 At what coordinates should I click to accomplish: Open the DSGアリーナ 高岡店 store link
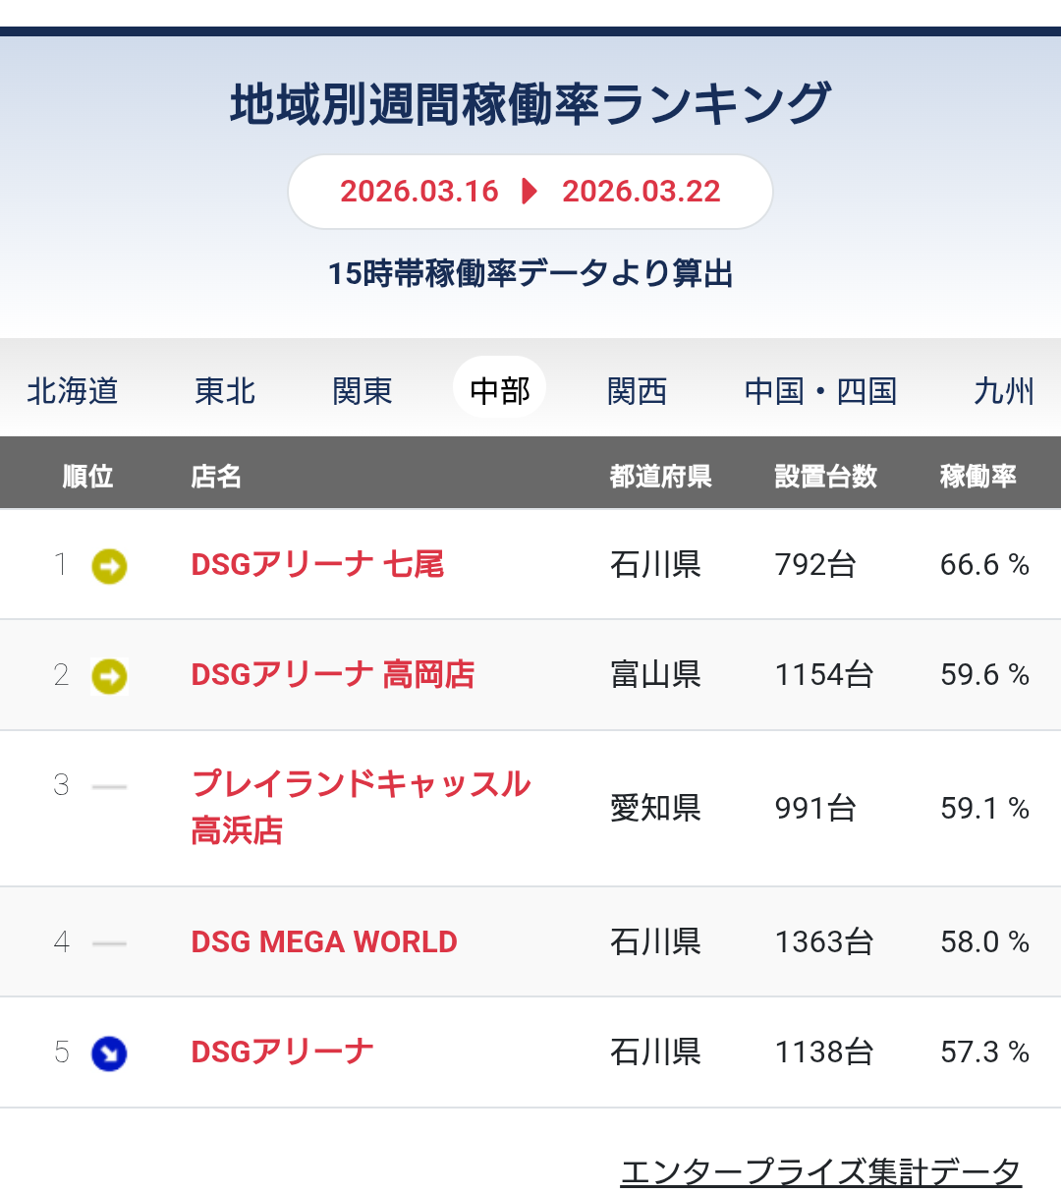tap(332, 674)
